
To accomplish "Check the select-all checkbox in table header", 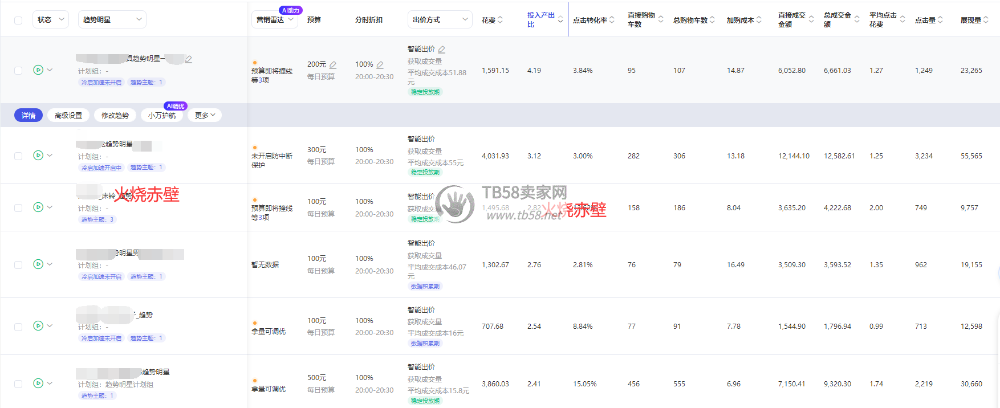I will 18,21.
